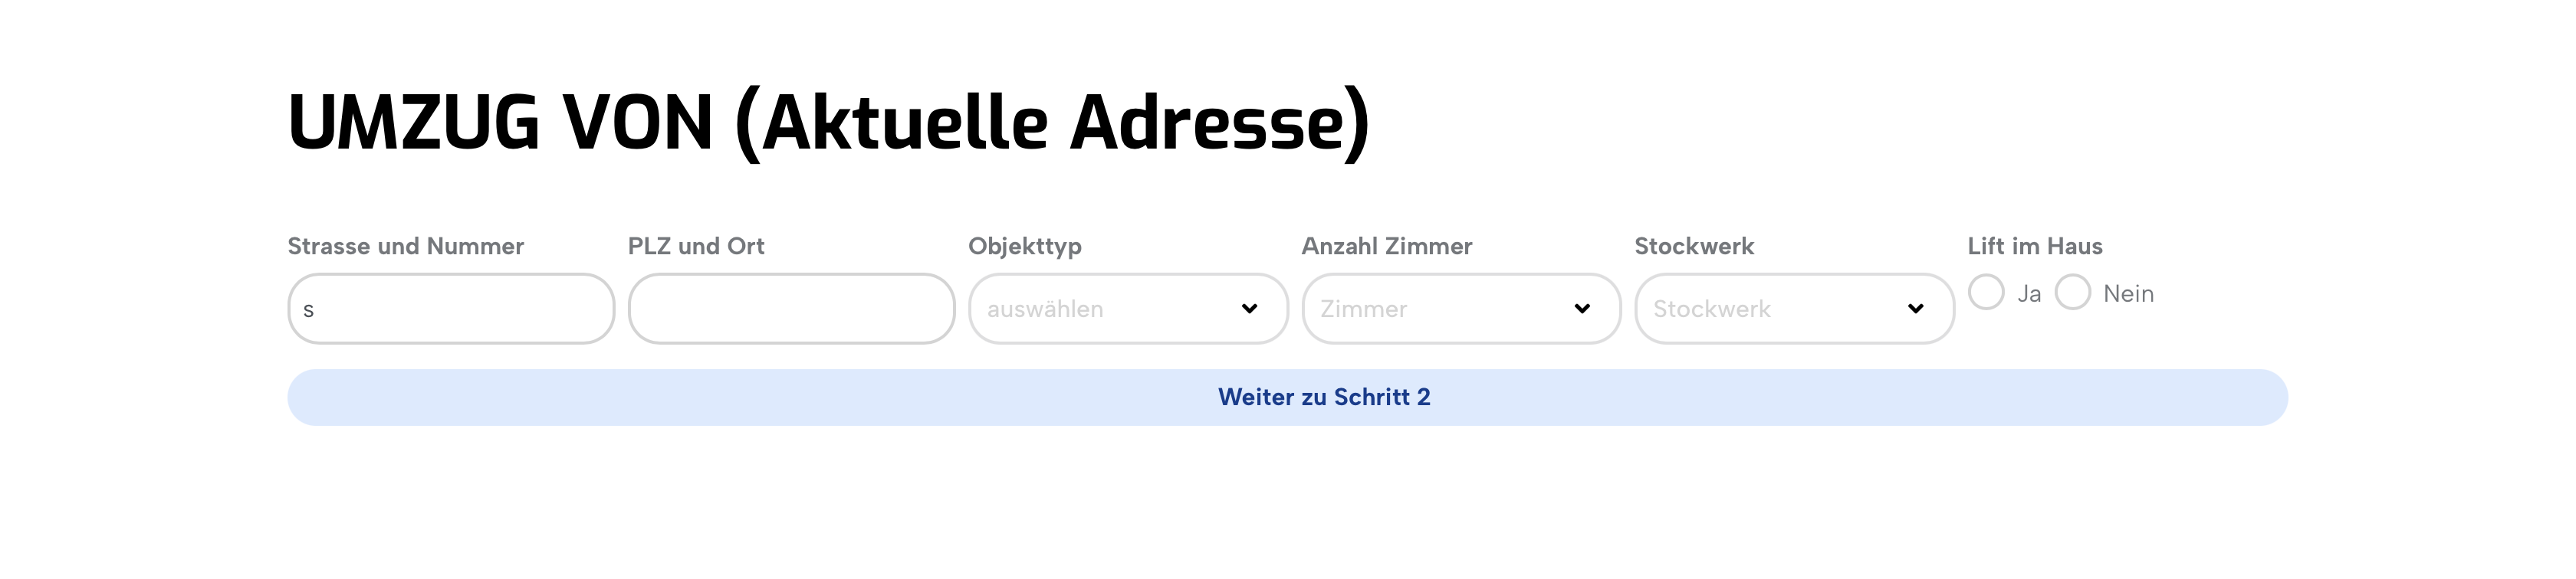The image size is (2576, 579).
Task: Click the 'Strasse und Nummer' label
Action: coord(405,247)
